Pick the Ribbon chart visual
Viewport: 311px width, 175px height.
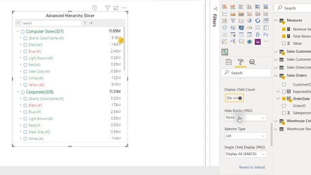[266, 14]
